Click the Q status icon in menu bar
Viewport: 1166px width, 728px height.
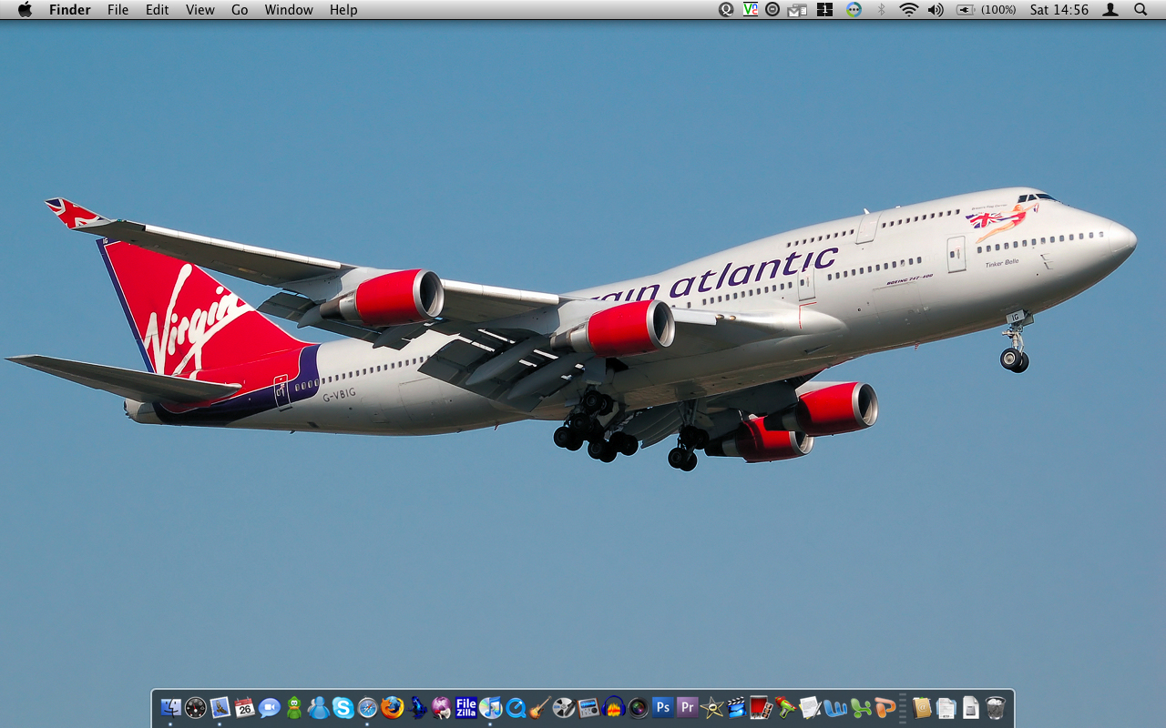726,10
